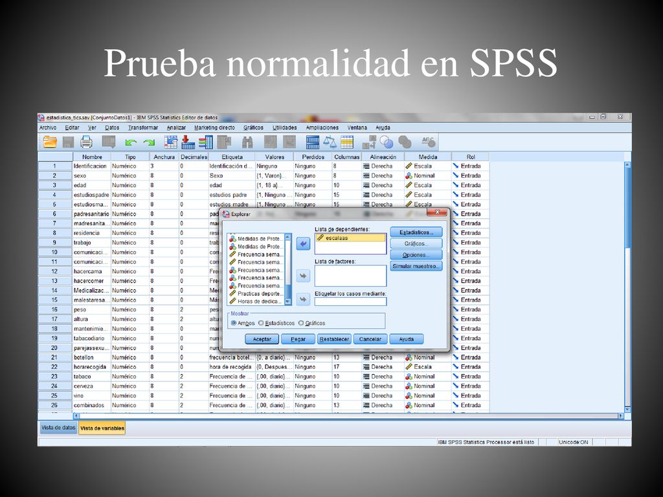The image size is (663, 497).
Task: Click the Value labels icon
Action: [368, 142]
